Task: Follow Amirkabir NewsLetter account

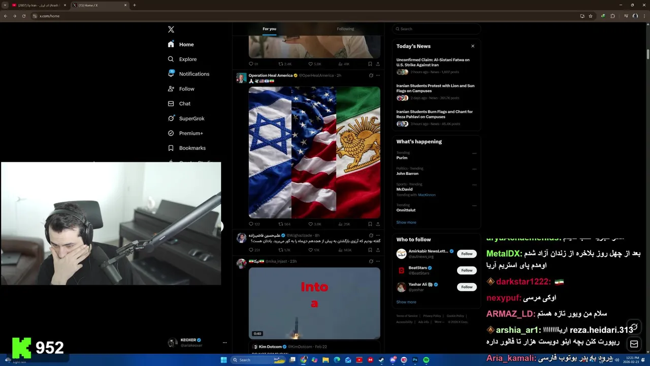Action: coord(467,254)
